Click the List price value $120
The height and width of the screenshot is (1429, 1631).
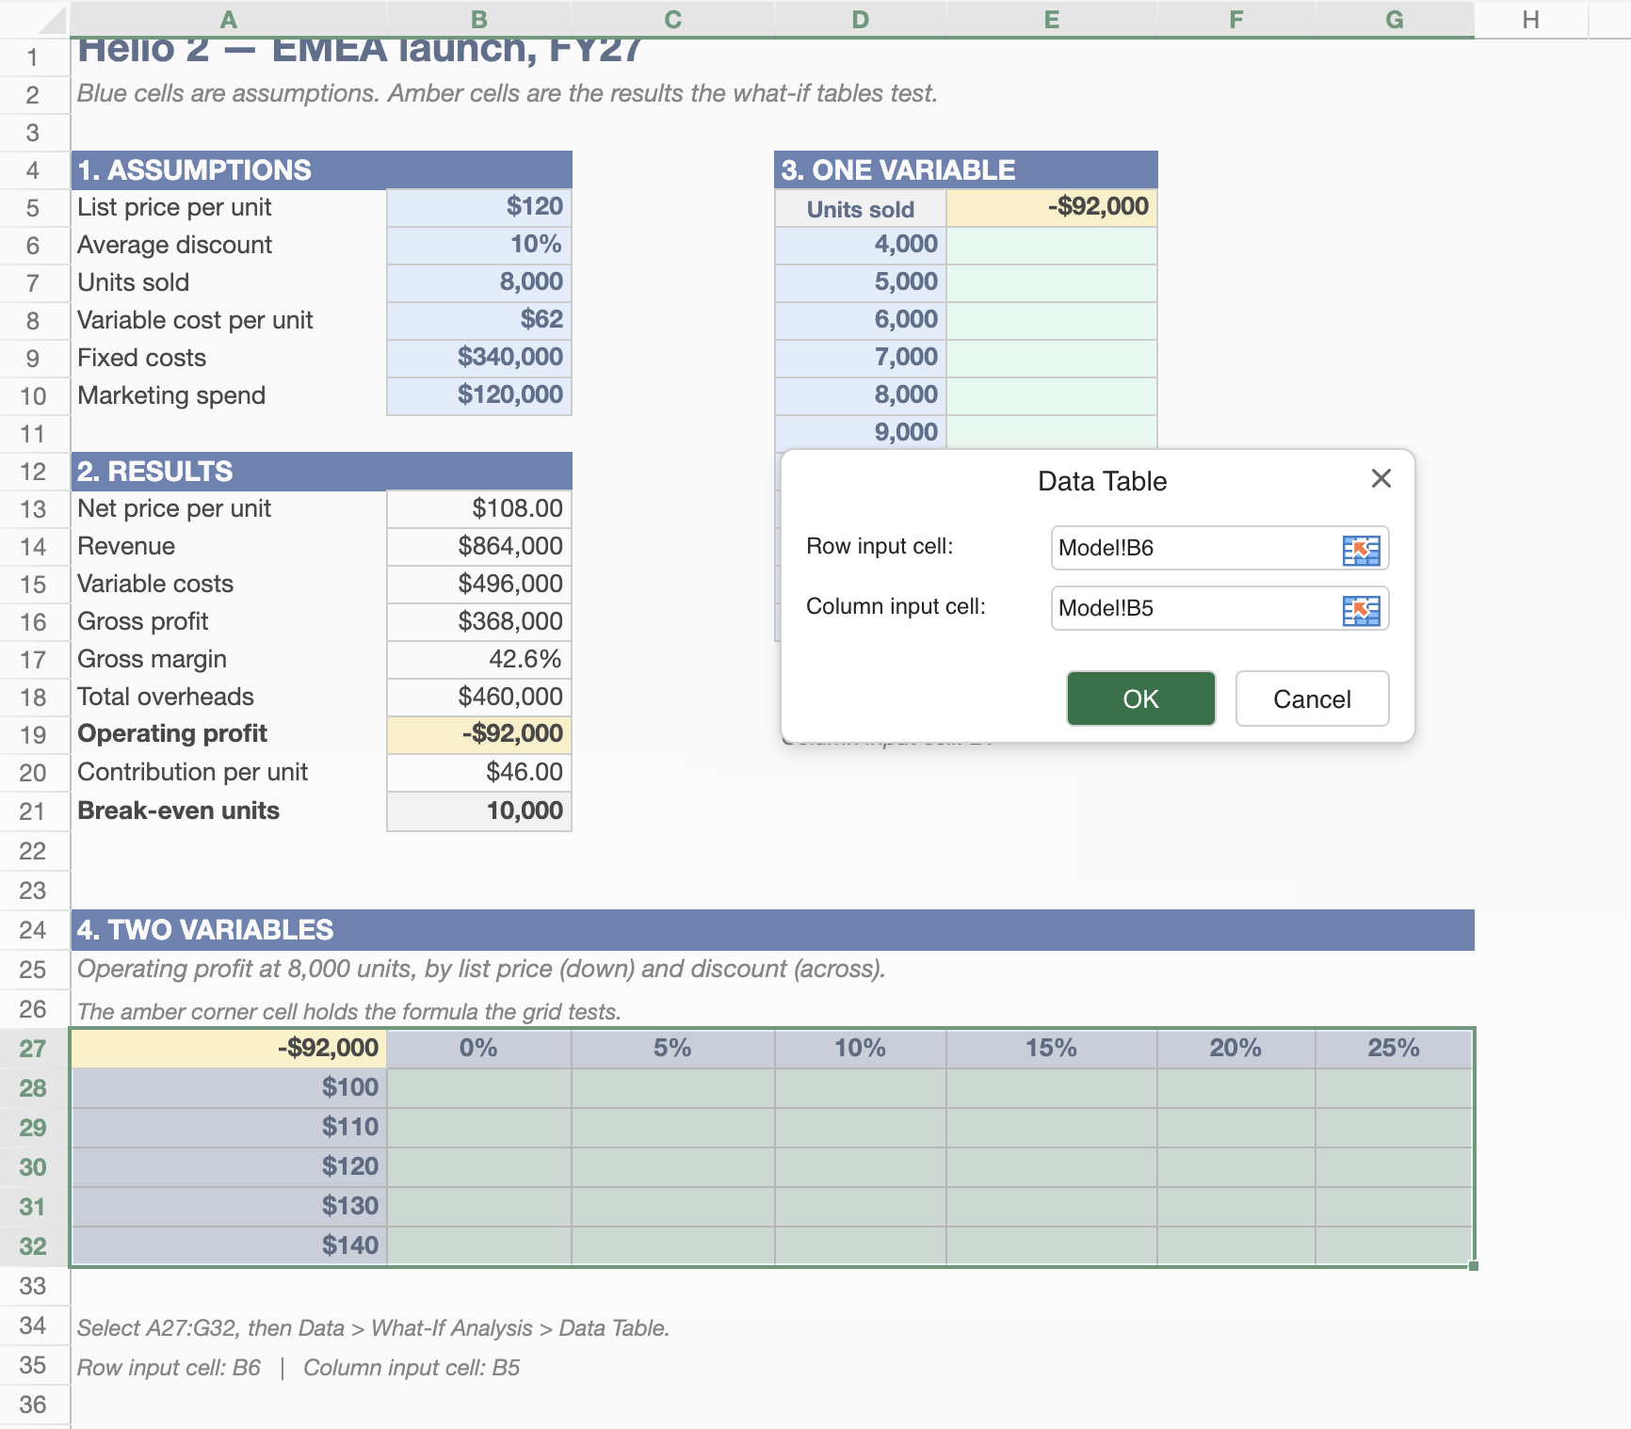click(x=478, y=207)
